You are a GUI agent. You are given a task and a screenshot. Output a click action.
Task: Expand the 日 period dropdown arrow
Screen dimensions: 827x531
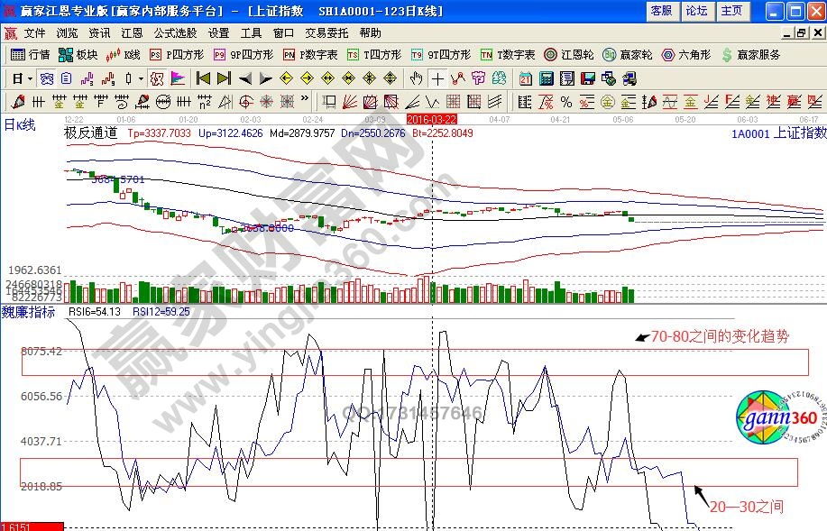[x=28, y=78]
